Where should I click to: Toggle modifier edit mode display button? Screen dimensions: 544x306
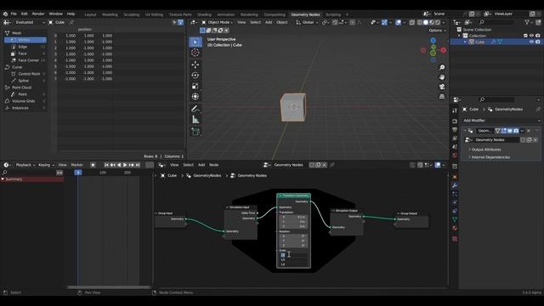tap(504, 131)
